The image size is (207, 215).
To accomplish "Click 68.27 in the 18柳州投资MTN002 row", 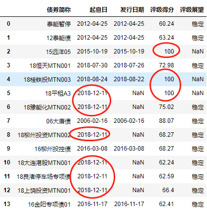I will click(166, 135).
